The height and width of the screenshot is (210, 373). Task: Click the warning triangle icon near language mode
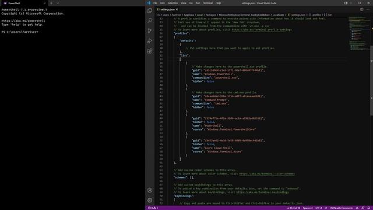[x=357, y=208]
